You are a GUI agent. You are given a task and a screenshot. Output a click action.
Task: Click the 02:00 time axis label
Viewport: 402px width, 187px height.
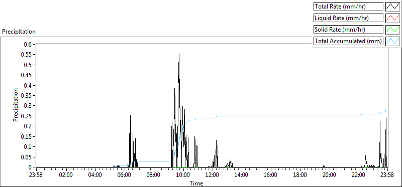[66, 175]
